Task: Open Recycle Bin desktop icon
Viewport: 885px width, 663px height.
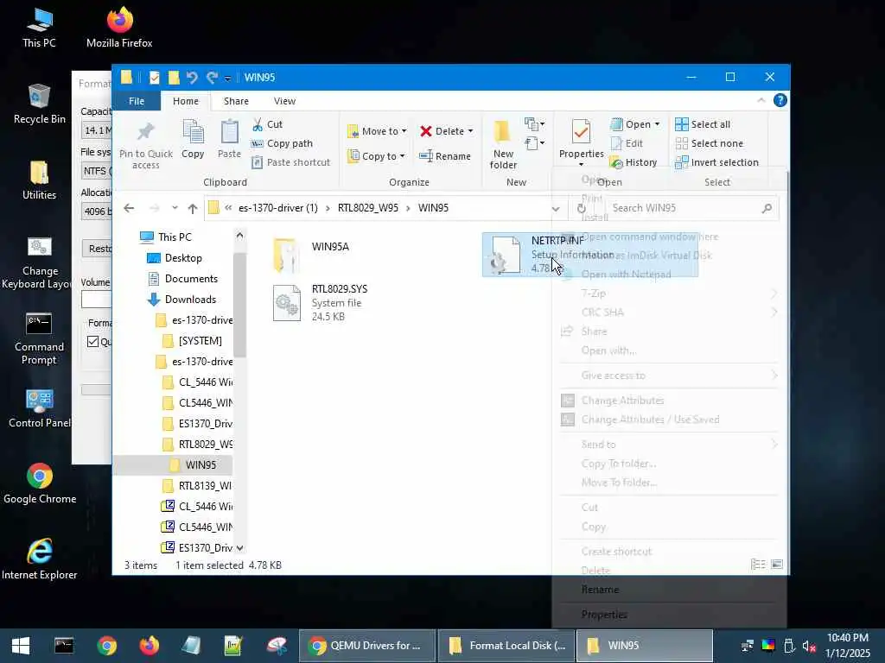Action: pyautogui.click(x=39, y=104)
